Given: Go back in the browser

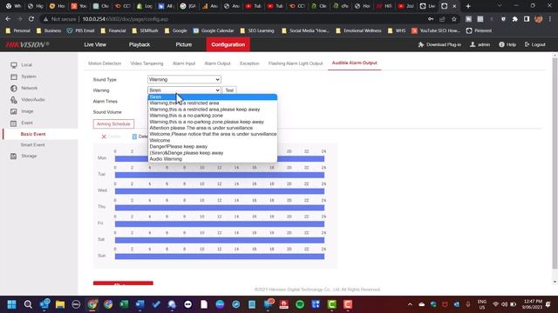Looking at the screenshot, I should (x=8, y=19).
